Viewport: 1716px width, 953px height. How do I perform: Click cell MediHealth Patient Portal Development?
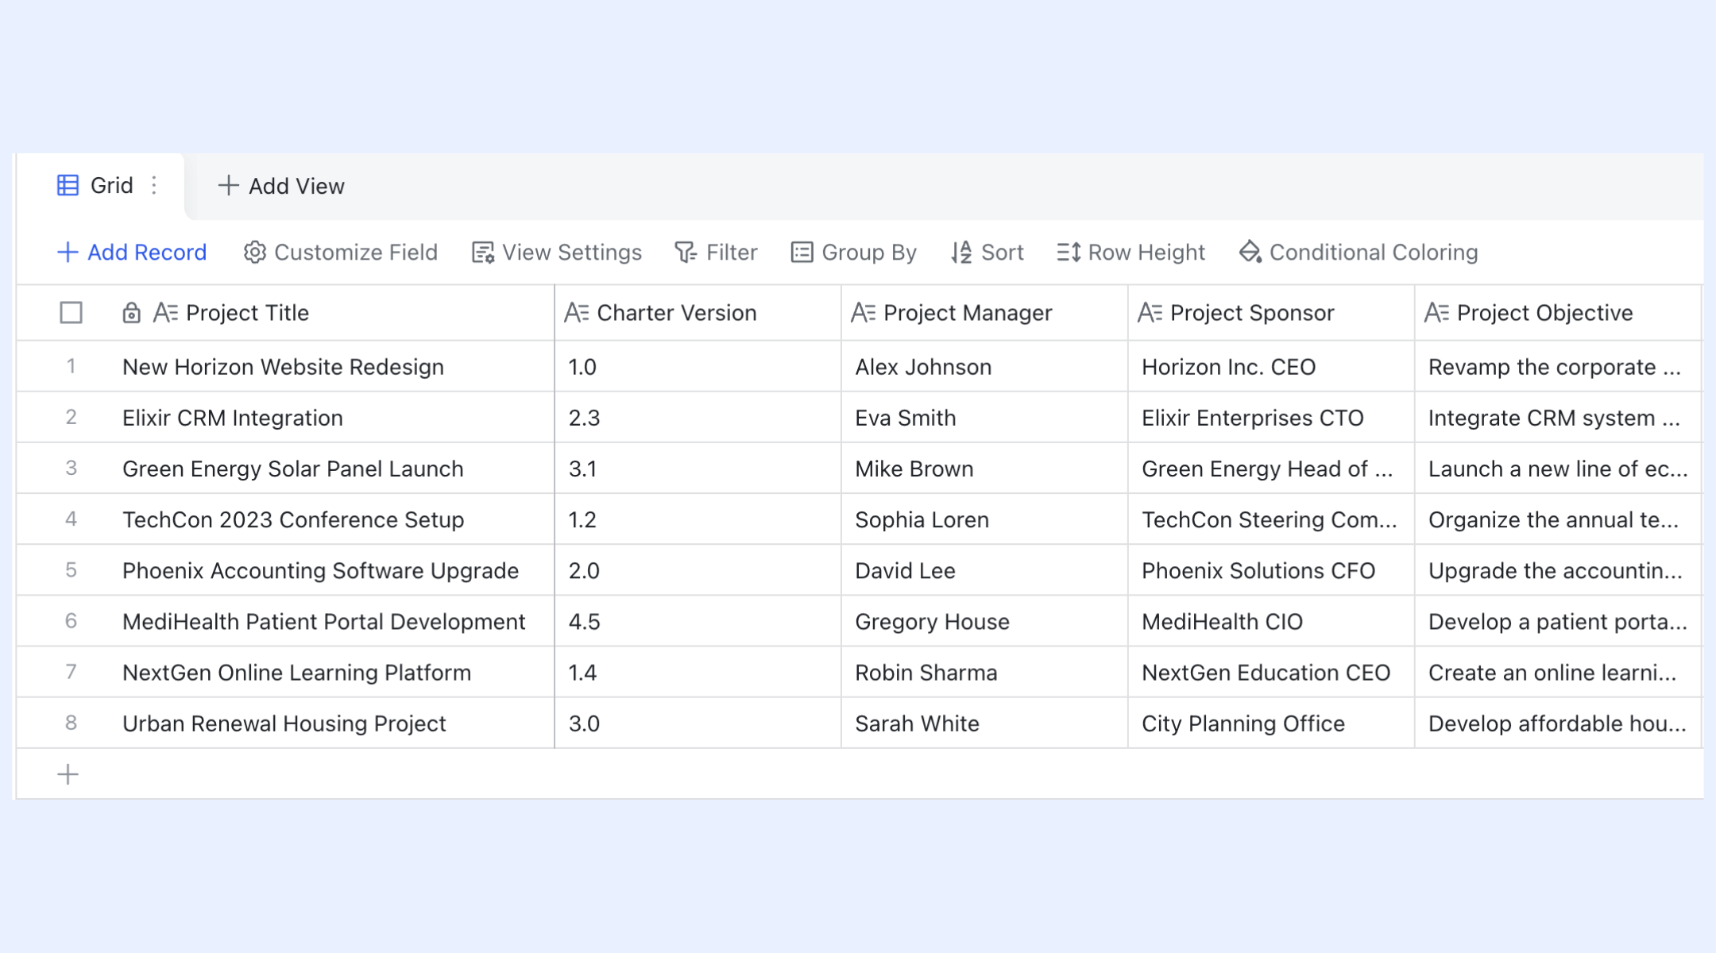click(x=332, y=621)
